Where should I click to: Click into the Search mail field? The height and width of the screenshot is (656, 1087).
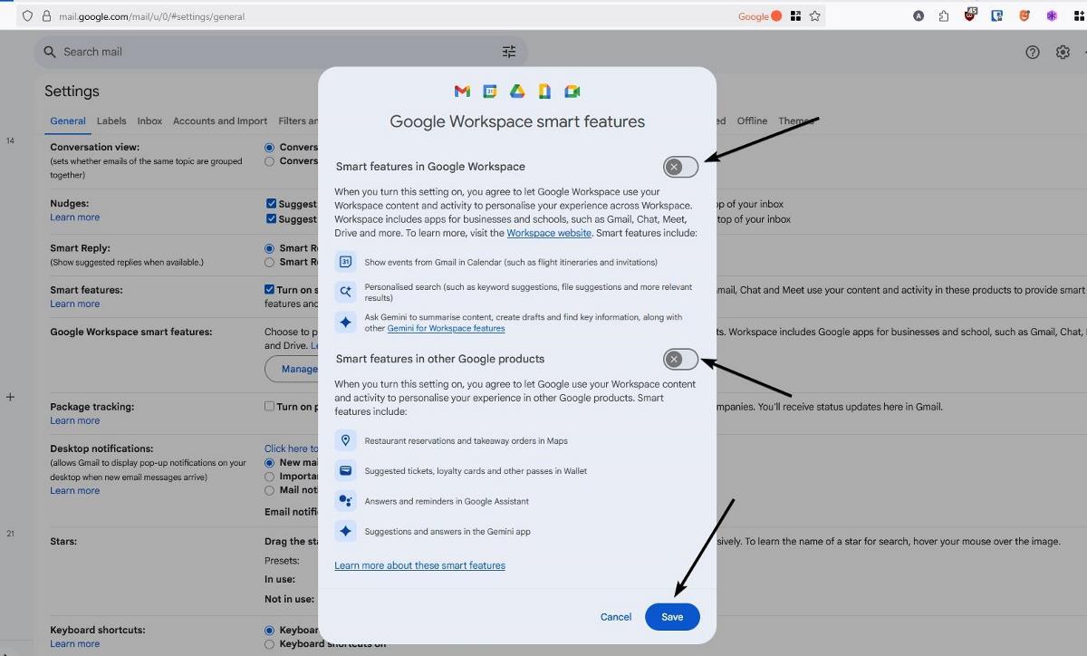coord(272,53)
